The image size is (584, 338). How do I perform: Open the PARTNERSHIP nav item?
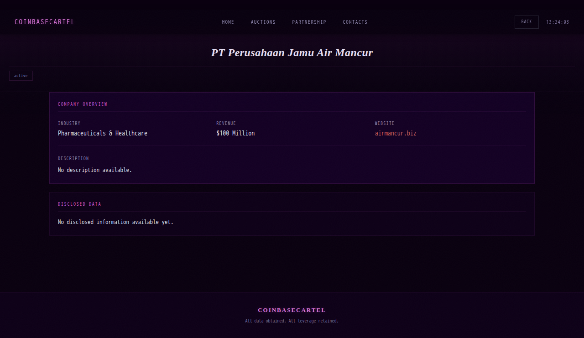[x=309, y=22]
